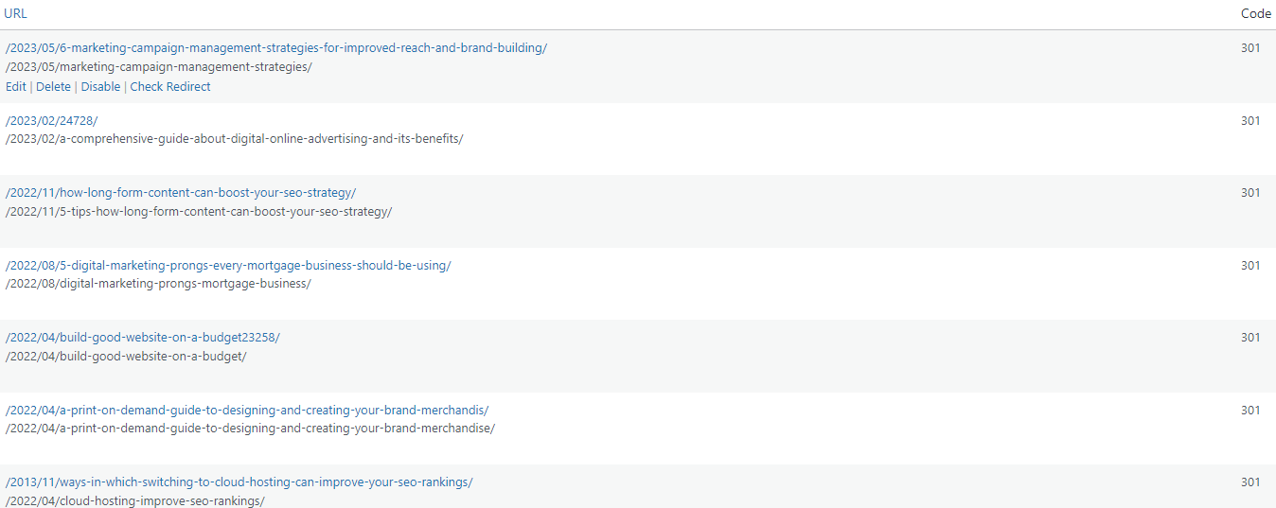Open the how-long-form-content-can-boost source URL link
The width and height of the screenshot is (1276, 508).
pyautogui.click(x=180, y=193)
